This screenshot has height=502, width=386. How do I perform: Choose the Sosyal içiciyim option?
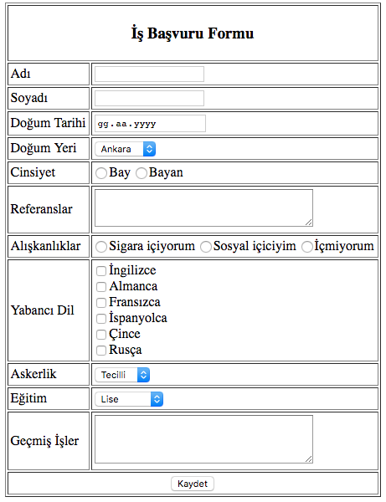[206, 247]
